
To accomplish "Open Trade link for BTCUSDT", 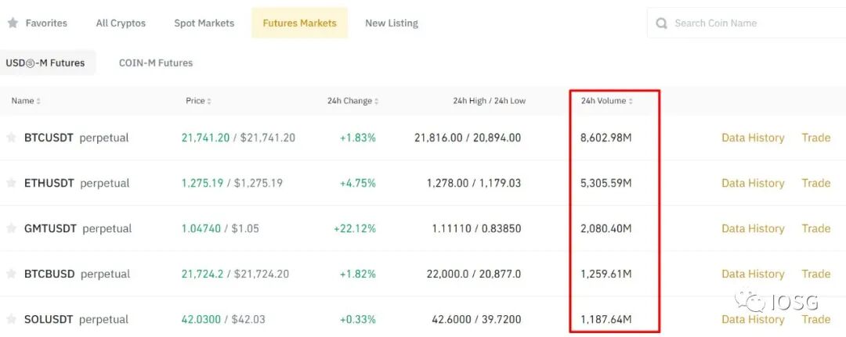I will (815, 138).
